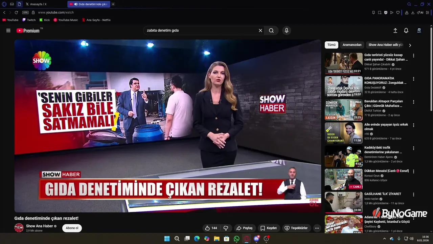Viewport: 433px width, 244px height.
Task: Clear the search query with X
Action: tap(260, 30)
